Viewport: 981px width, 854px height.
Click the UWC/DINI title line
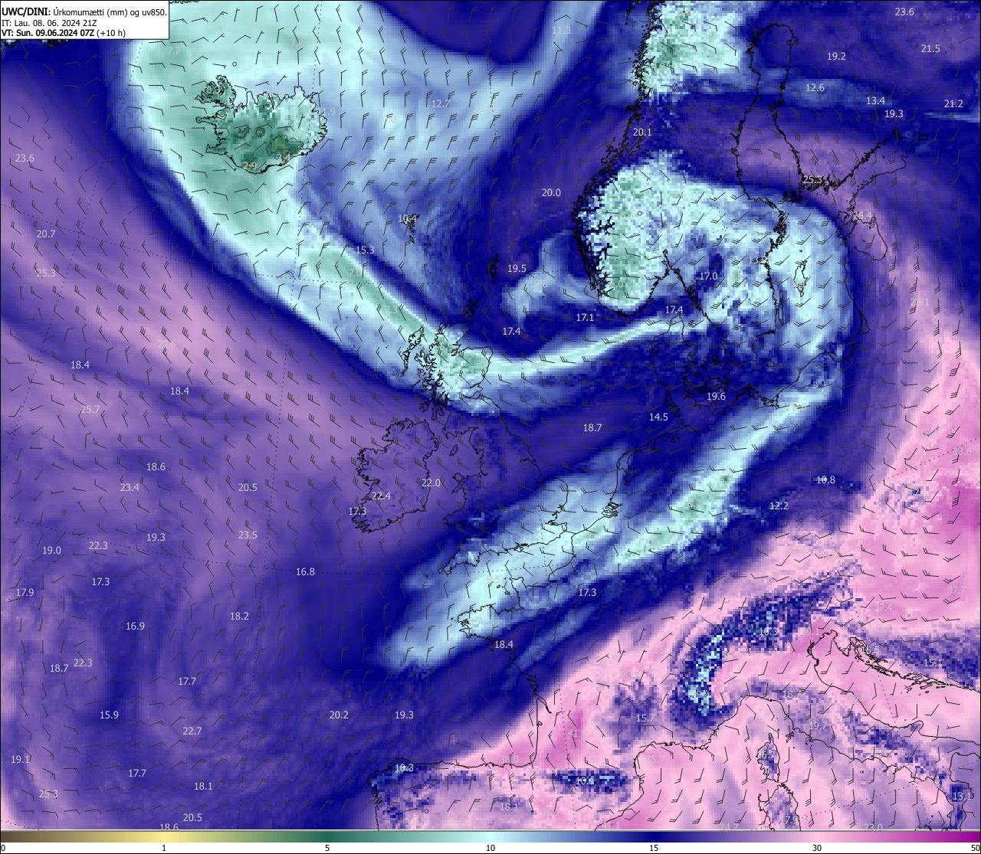(84, 11)
